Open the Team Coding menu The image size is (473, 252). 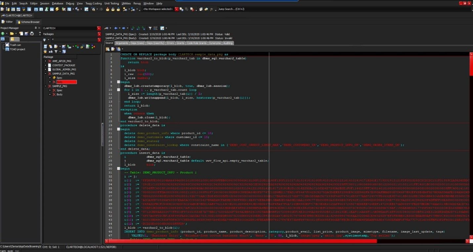pyautogui.click(x=94, y=3)
